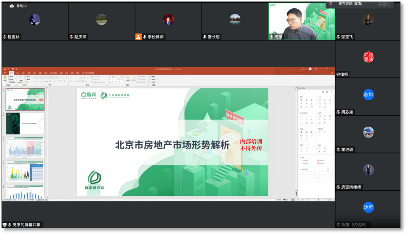Click the PowerPoint save icon

point(4,69)
